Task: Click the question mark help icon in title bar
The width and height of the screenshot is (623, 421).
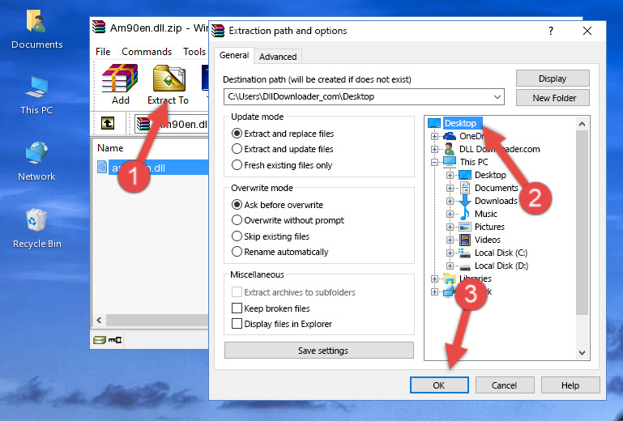Action: tap(551, 31)
